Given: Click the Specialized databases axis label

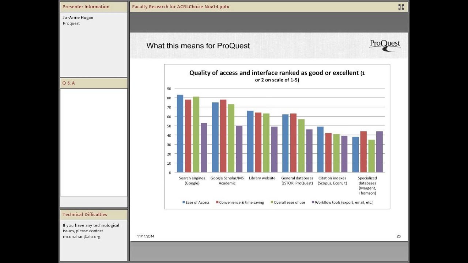Looking at the screenshot, I should click(x=367, y=186).
